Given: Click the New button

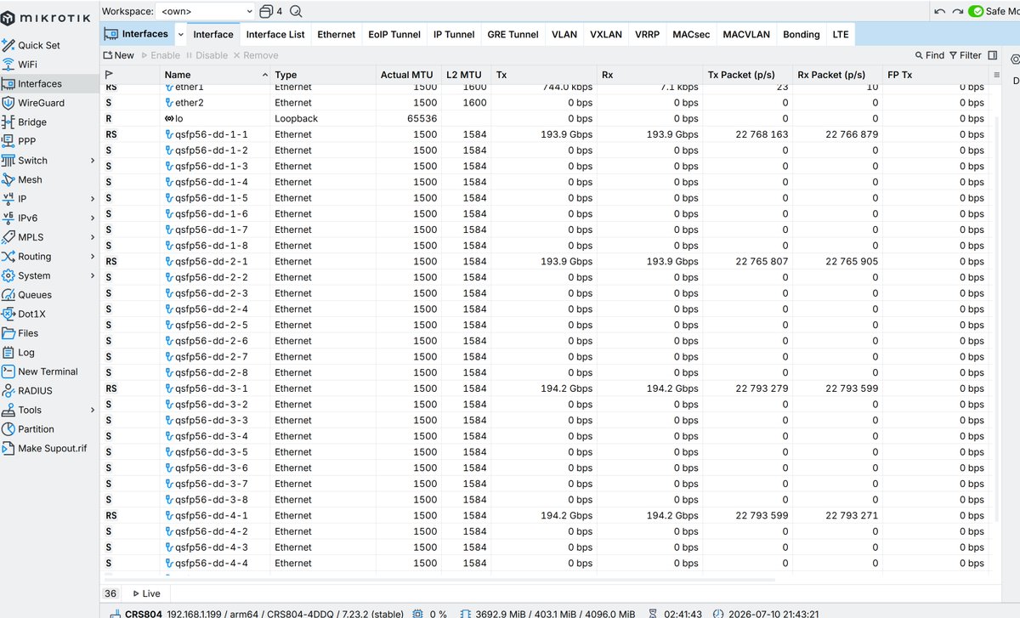Looking at the screenshot, I should 119,55.
